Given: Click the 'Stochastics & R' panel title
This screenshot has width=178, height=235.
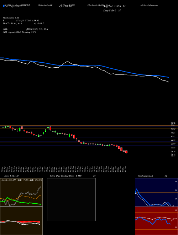Looking at the screenshot, I should coord(145,176).
